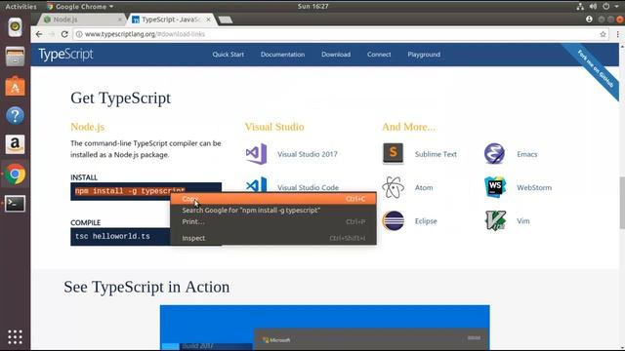Click the Eclipse icon
The image size is (625, 351).
point(393,220)
